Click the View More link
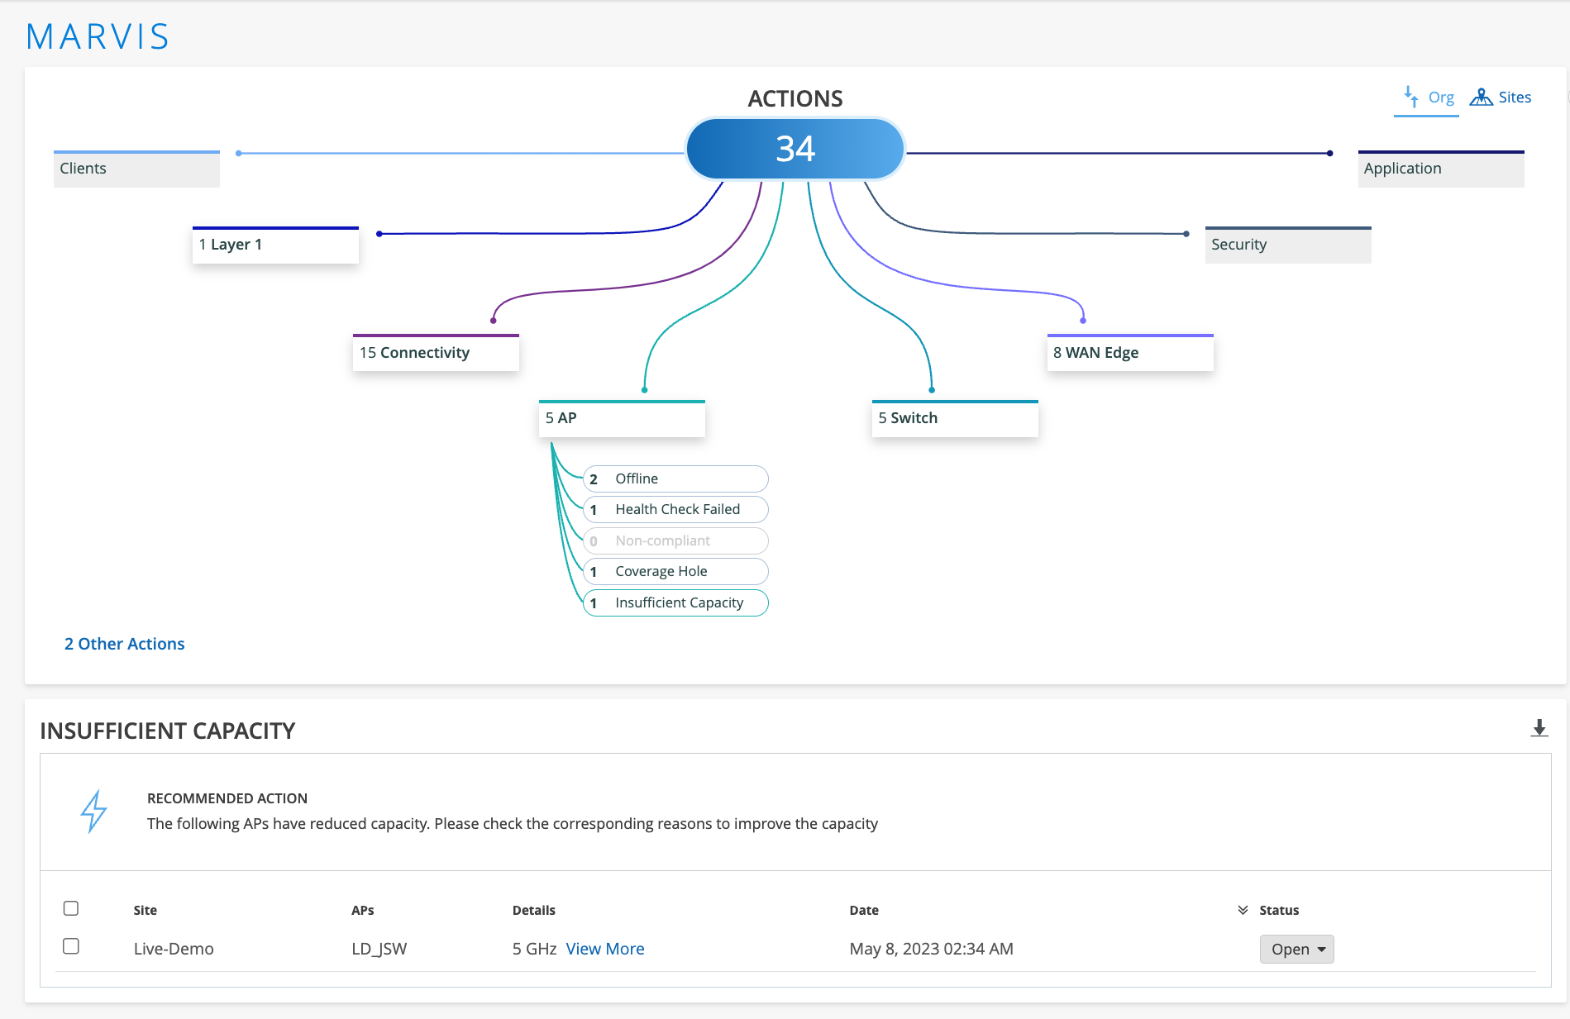The height and width of the screenshot is (1019, 1570). (604, 949)
